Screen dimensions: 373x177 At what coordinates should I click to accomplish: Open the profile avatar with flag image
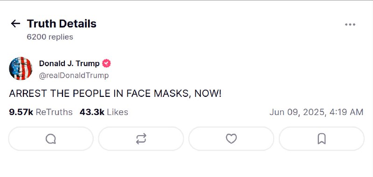click(x=21, y=68)
